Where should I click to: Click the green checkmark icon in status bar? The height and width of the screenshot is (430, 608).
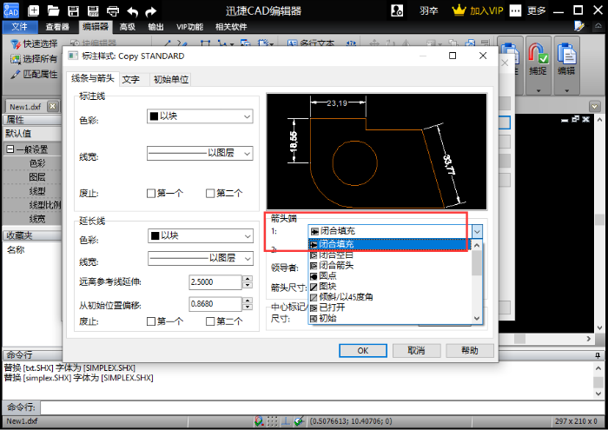tap(299, 421)
